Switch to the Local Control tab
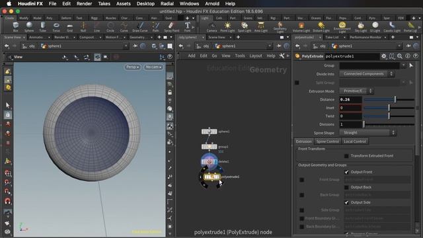Screen dimensions: 423x238 [x=355, y=141]
